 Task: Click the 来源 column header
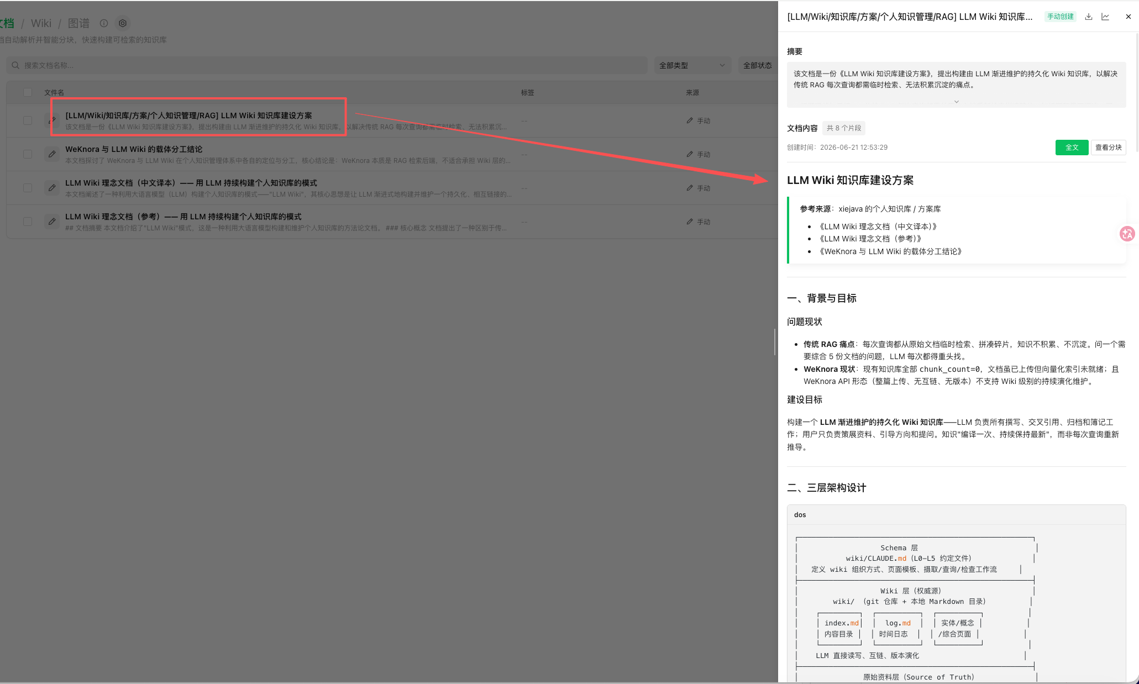coord(692,93)
